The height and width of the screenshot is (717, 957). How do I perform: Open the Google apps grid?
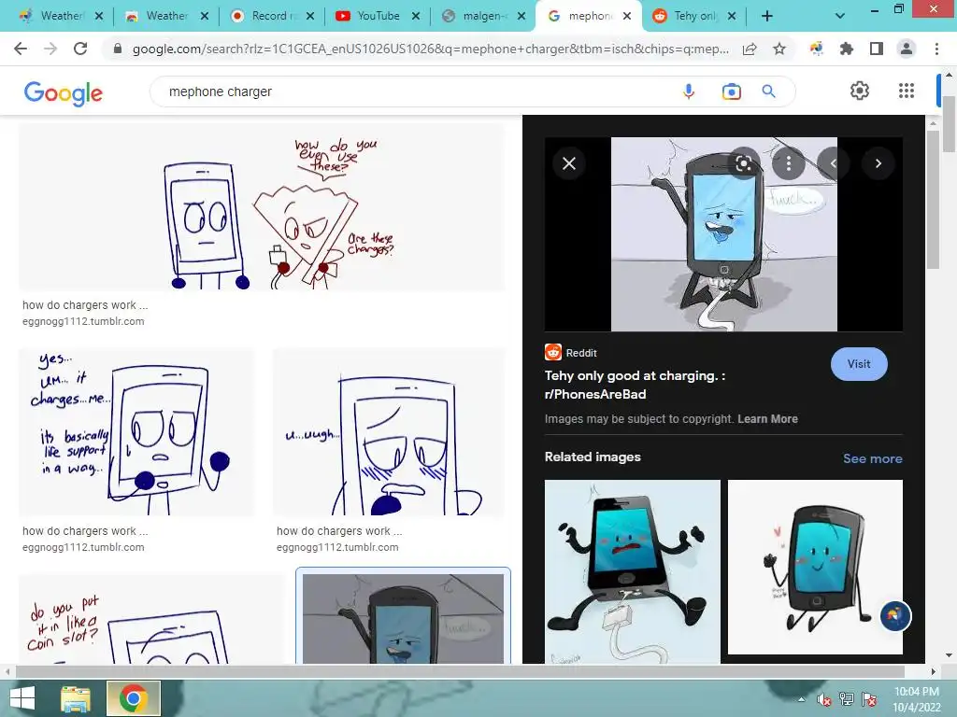click(x=907, y=91)
